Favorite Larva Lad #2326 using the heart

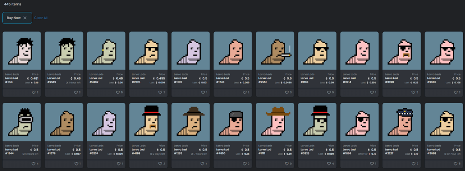click(160, 92)
